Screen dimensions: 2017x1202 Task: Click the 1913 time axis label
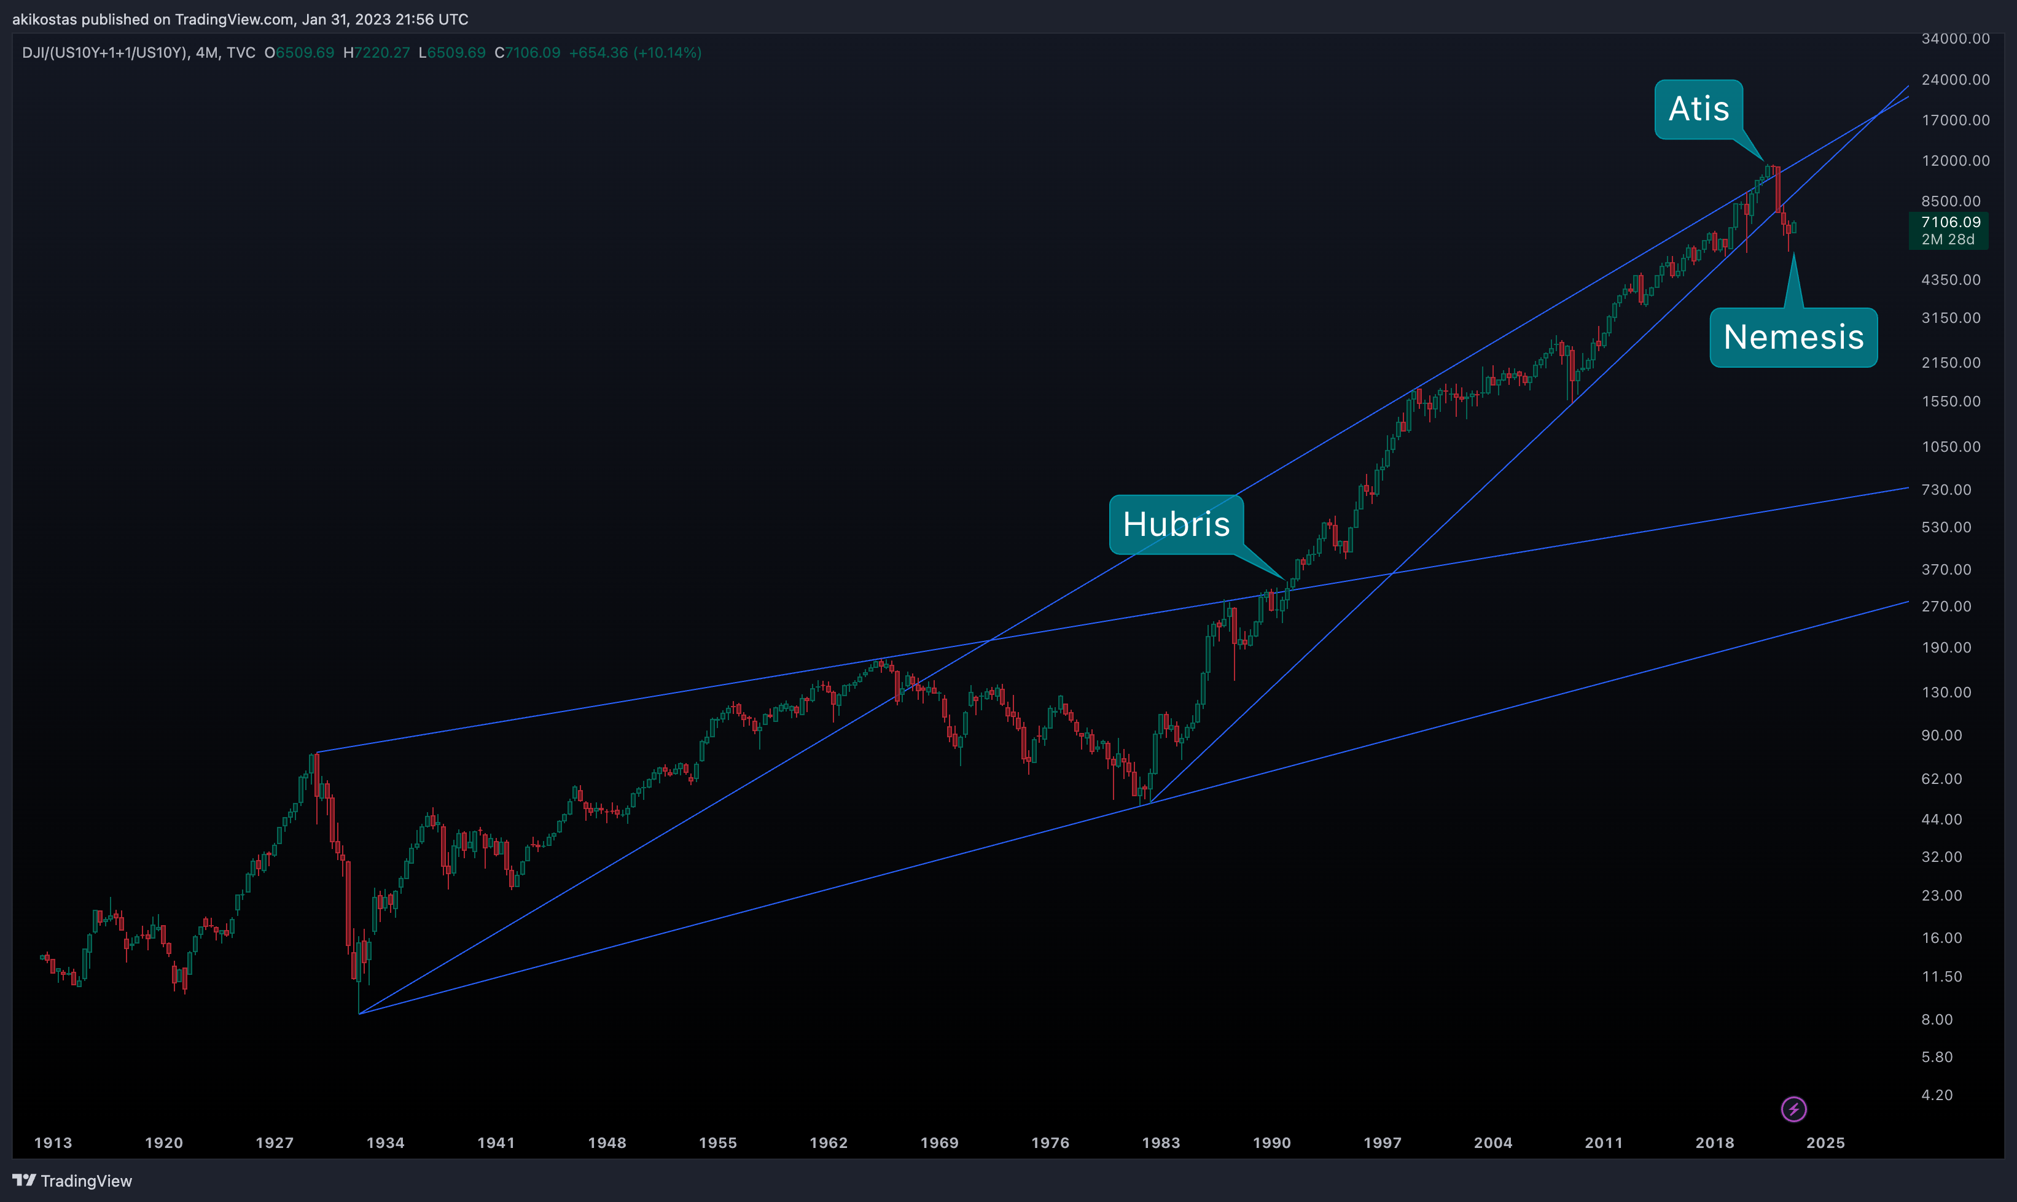[x=53, y=1143]
